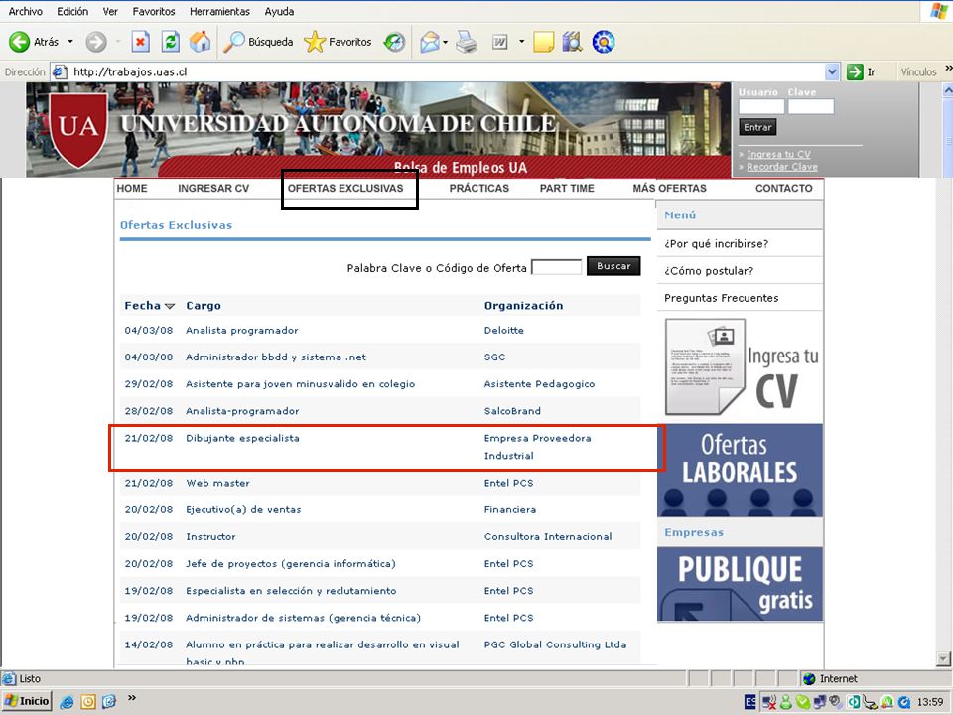Viewport: 953px width, 715px height.
Task: Click the network icon with red X in the tray
Action: 768,702
